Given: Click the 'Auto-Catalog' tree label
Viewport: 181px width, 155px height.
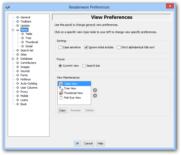Looking at the screenshot, I should coord(29,83).
